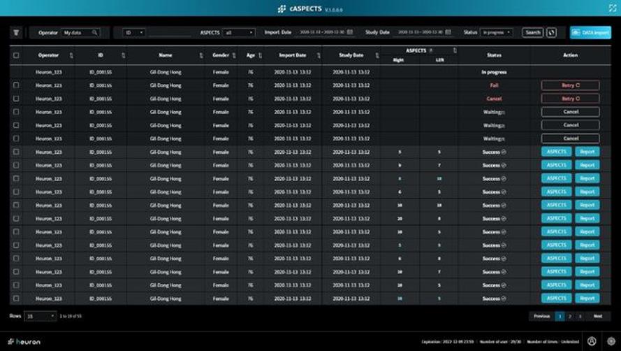Open ASPECTS for row scored 10 and 10
The image size is (621, 351).
(x=557, y=205)
